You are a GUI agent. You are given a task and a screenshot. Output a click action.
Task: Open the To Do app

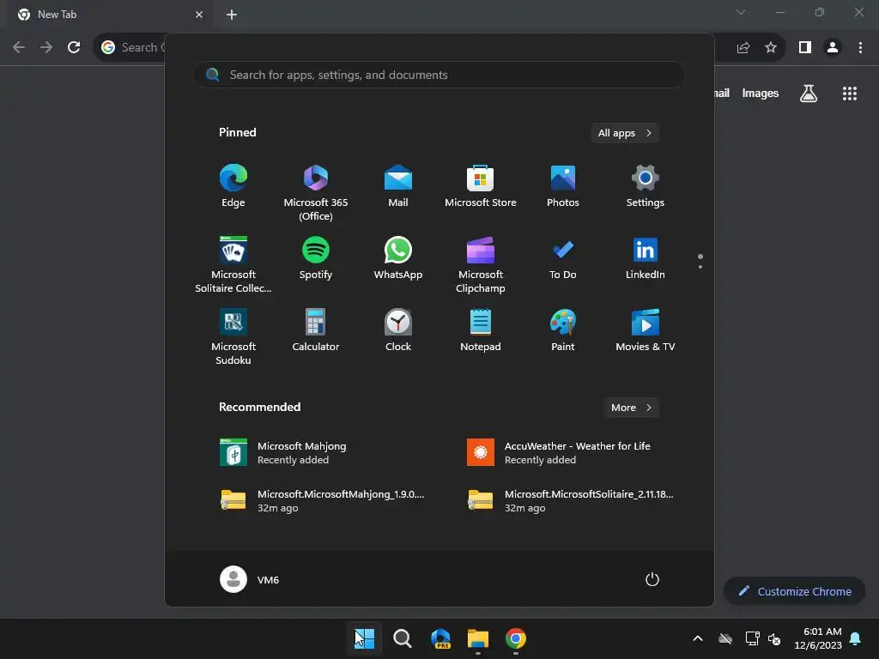point(563,257)
